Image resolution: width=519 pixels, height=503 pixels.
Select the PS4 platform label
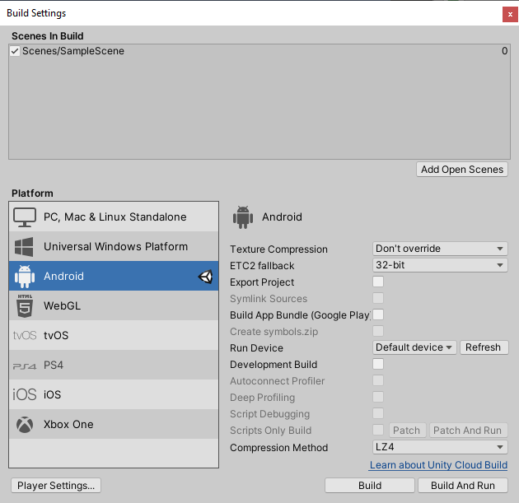54,365
